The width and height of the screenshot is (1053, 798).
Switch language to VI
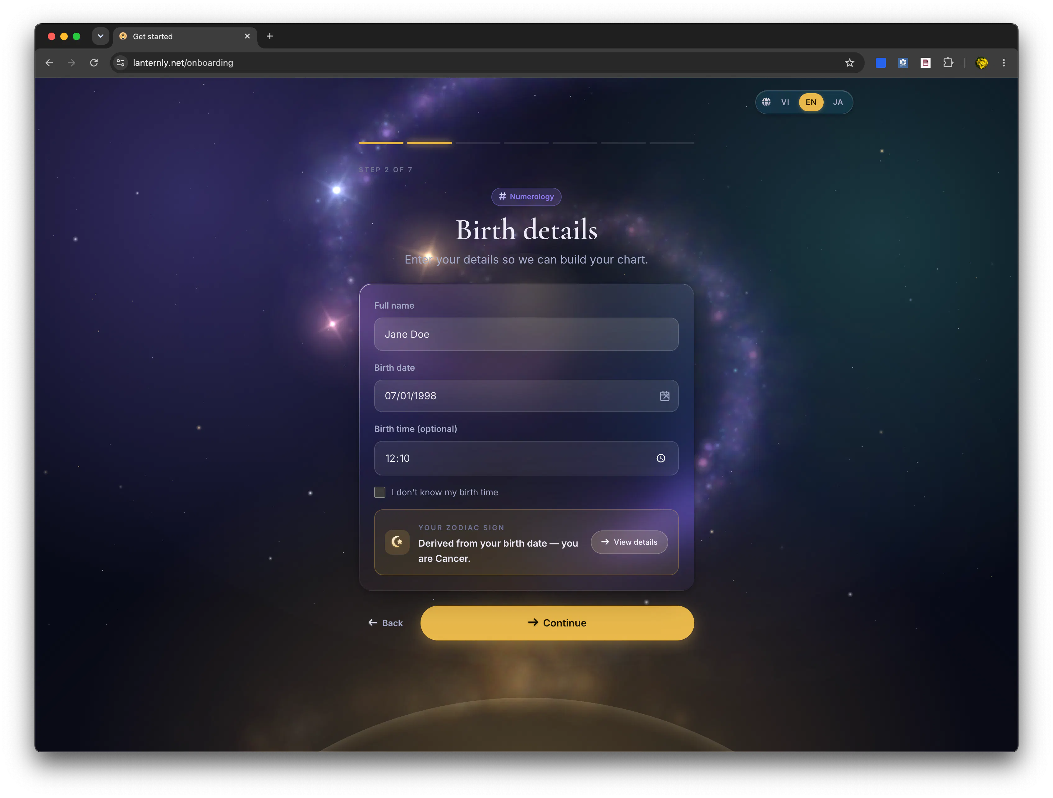coord(785,102)
